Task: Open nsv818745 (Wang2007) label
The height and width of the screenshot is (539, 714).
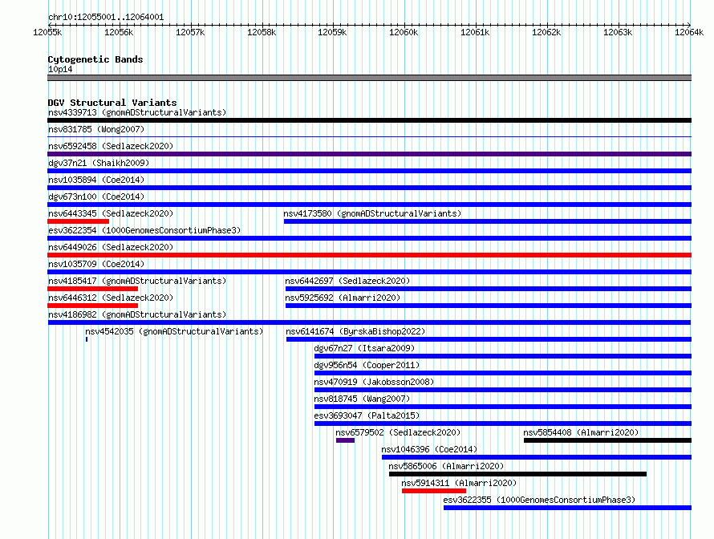Action: click(362, 399)
